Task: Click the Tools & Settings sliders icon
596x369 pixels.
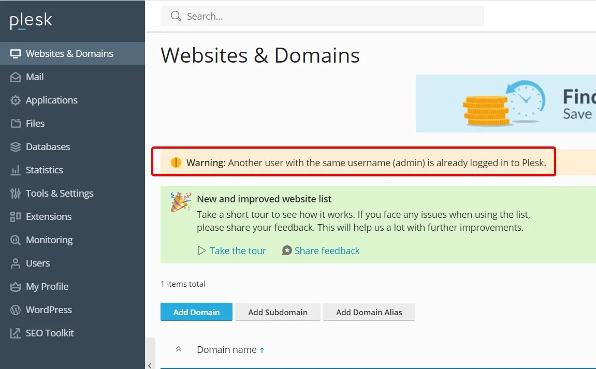Action: tap(16, 194)
